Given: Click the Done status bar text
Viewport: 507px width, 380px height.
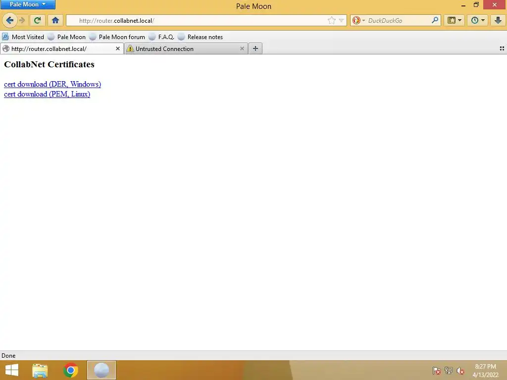Looking at the screenshot, I should (x=8, y=355).
